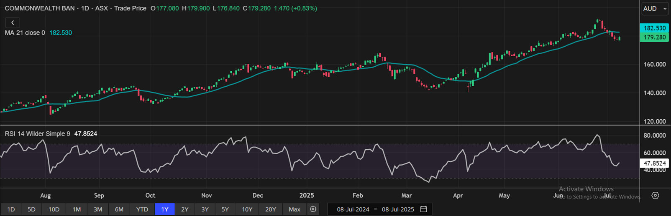Select the 6M time range
Screen dimensions: 671x216
119,209
